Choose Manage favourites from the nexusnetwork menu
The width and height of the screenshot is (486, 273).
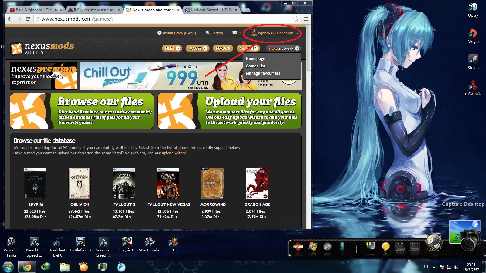263,73
